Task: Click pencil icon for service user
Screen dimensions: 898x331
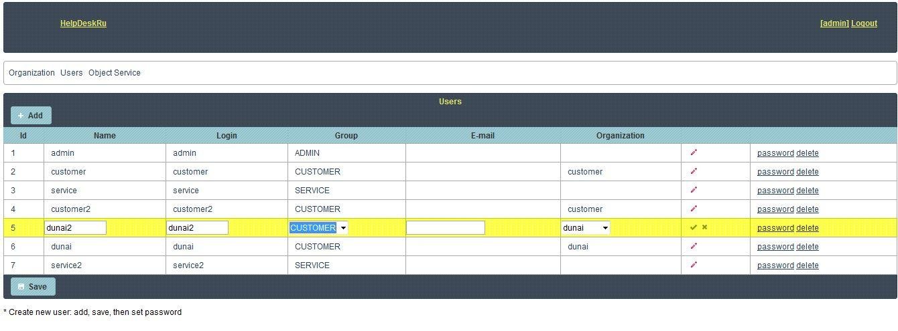Action: (694, 191)
